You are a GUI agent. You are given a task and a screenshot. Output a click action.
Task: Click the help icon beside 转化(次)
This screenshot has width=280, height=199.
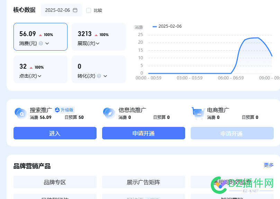(99, 76)
